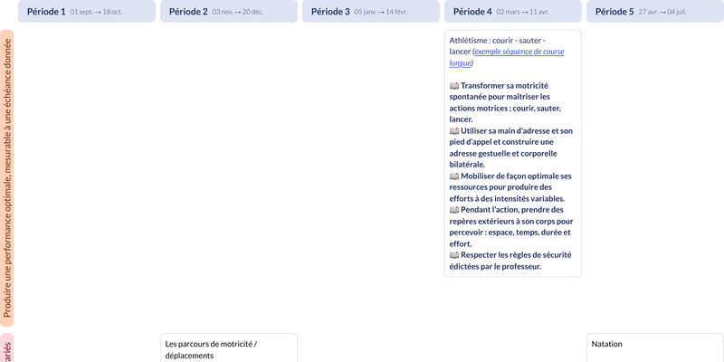Select the Période 5 column header
724x362 pixels.
[x=655, y=11]
